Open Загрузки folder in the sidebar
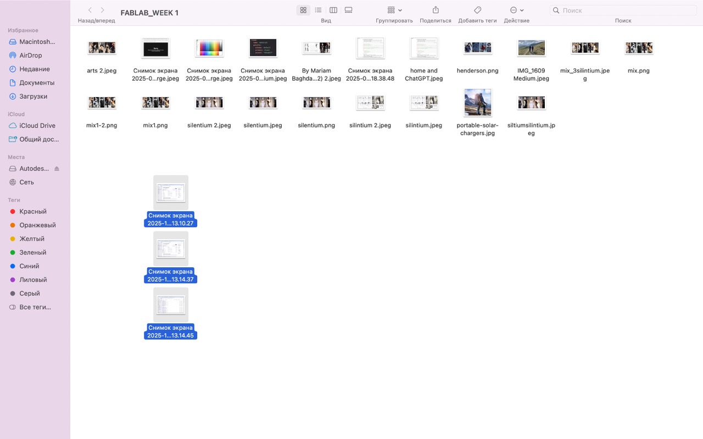This screenshot has width=703, height=439. 33,97
